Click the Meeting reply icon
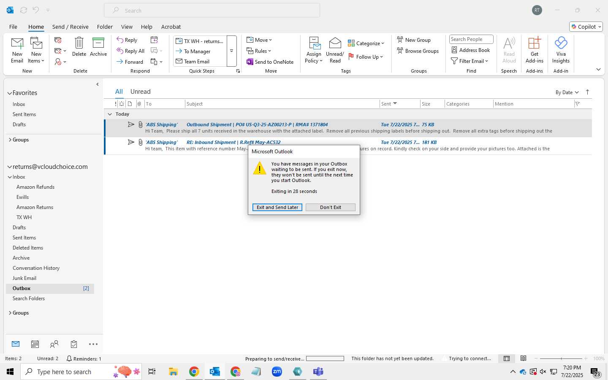608x380 pixels. pyautogui.click(x=154, y=40)
